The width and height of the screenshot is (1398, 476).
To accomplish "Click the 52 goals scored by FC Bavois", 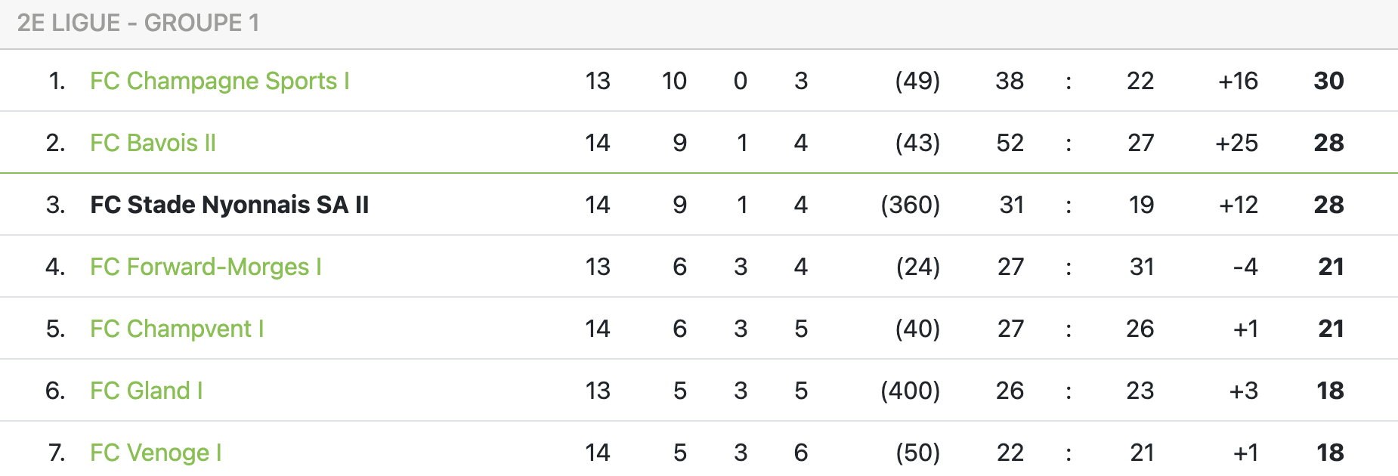I will (1010, 143).
